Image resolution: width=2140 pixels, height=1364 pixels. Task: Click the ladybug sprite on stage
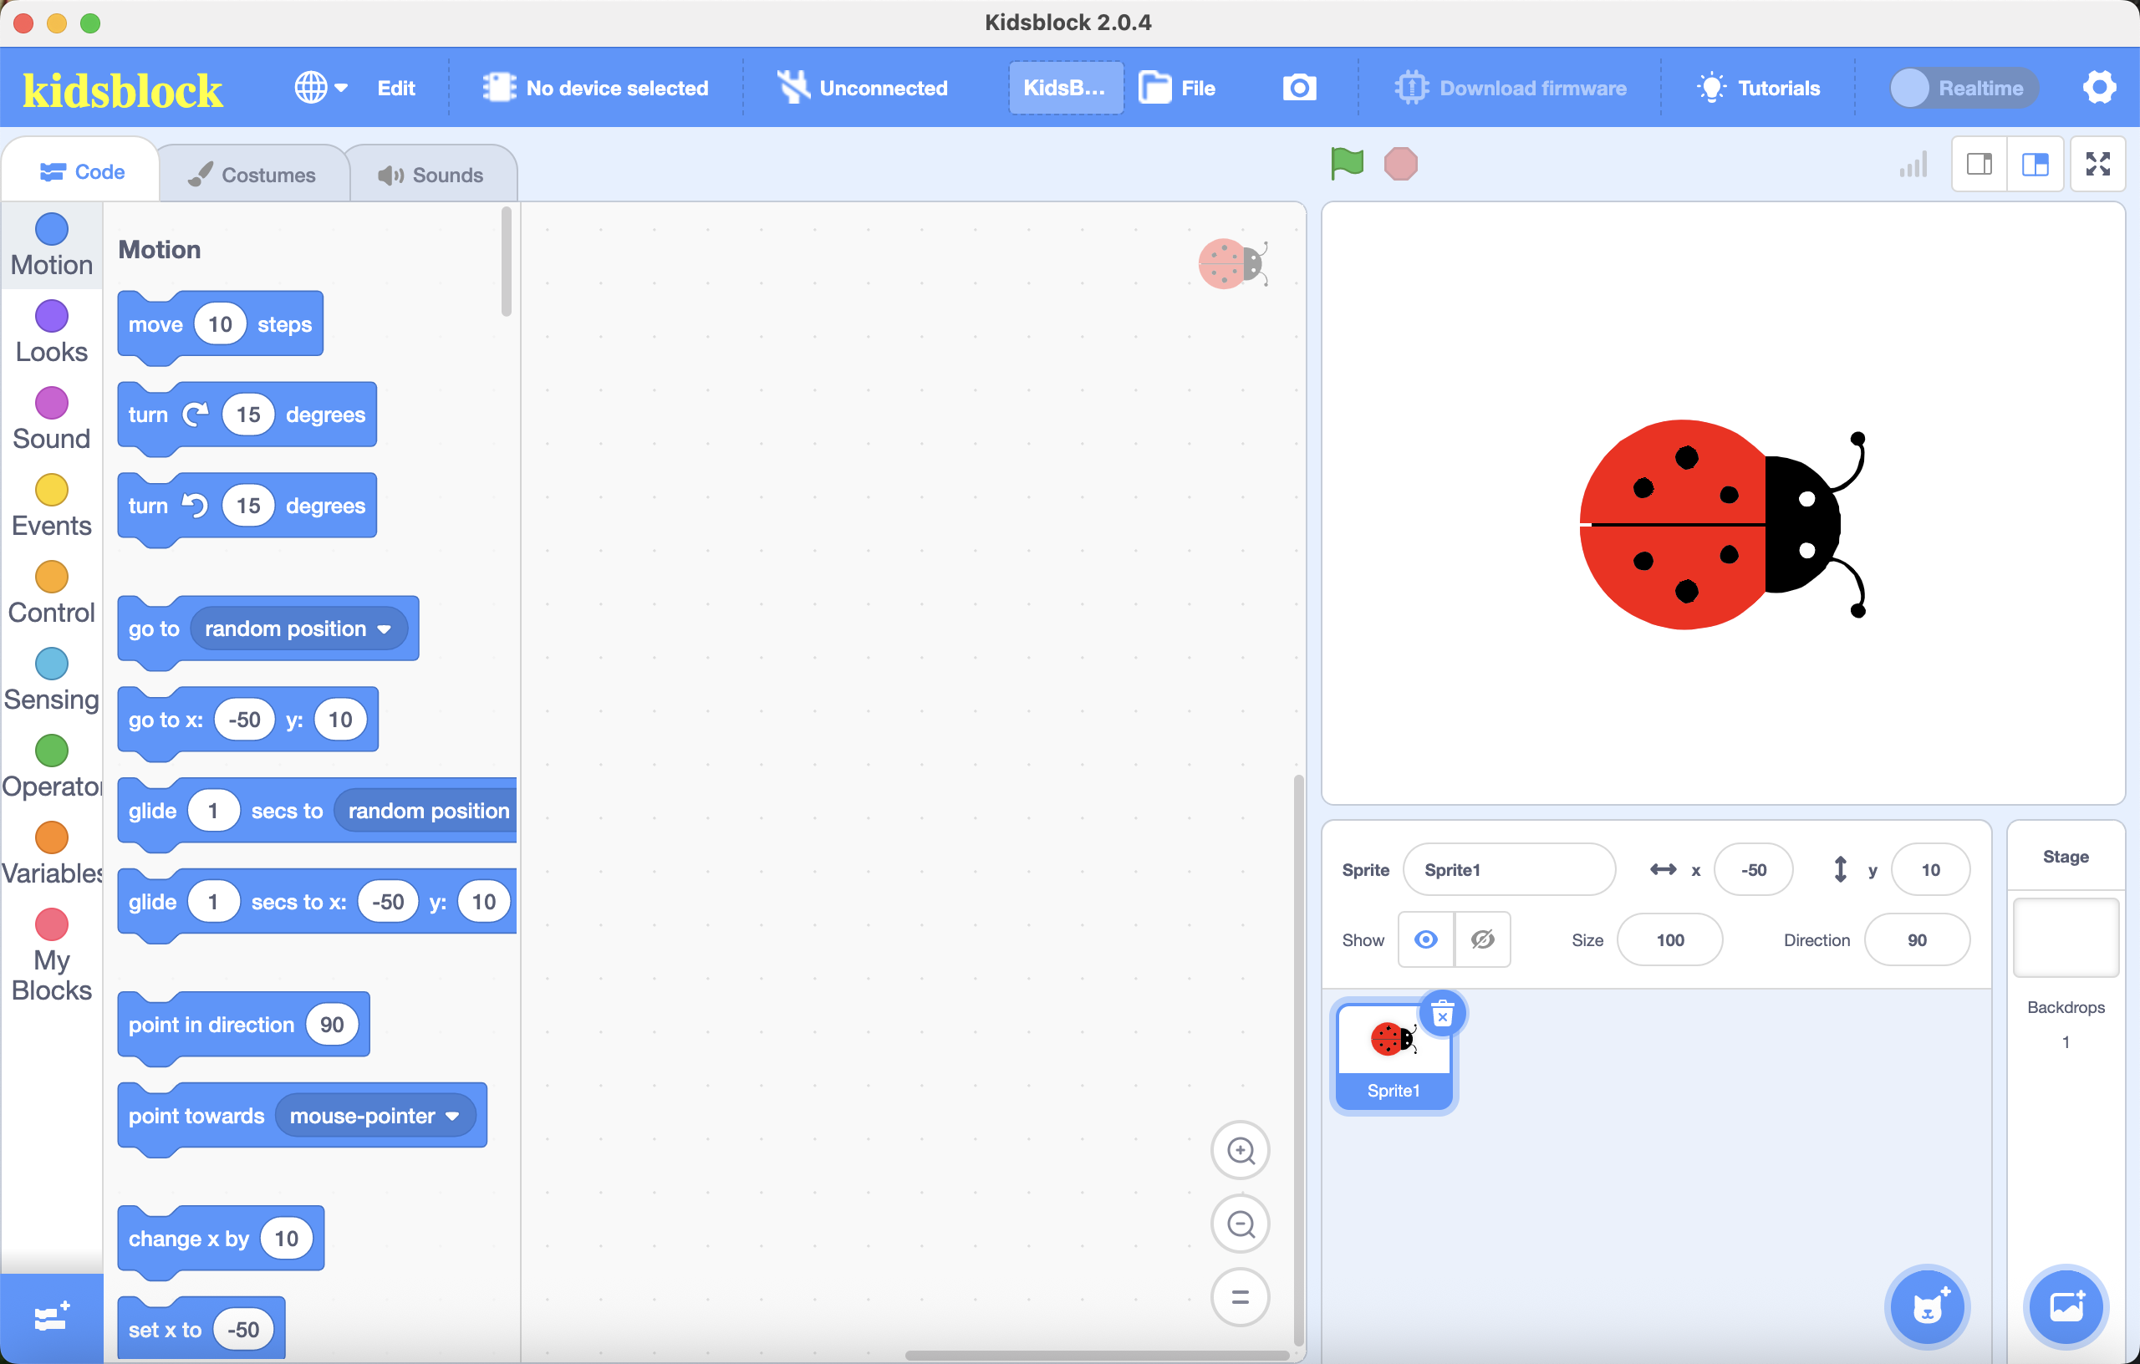1720,524
